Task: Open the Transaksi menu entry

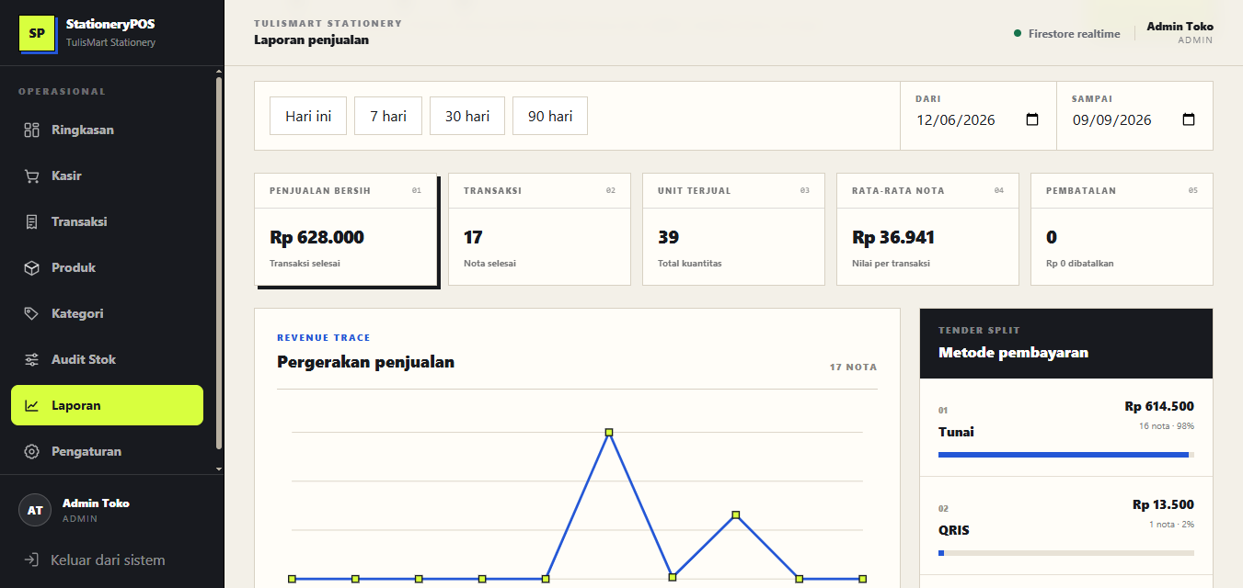Action: coord(107,221)
